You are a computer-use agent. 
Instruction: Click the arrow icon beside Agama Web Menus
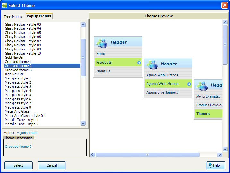coord(189,84)
